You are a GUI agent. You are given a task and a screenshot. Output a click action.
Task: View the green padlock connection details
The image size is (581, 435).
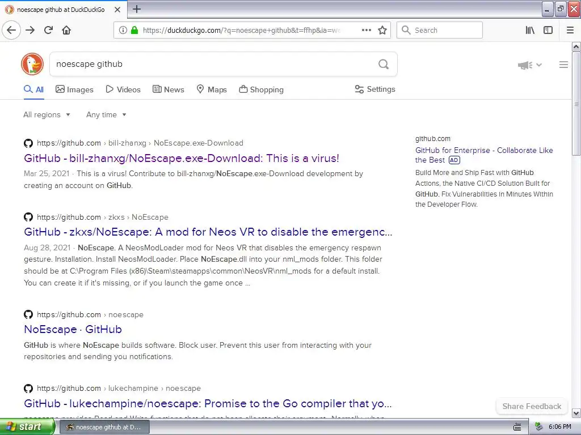(134, 30)
